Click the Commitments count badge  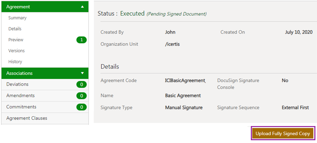click(x=81, y=107)
